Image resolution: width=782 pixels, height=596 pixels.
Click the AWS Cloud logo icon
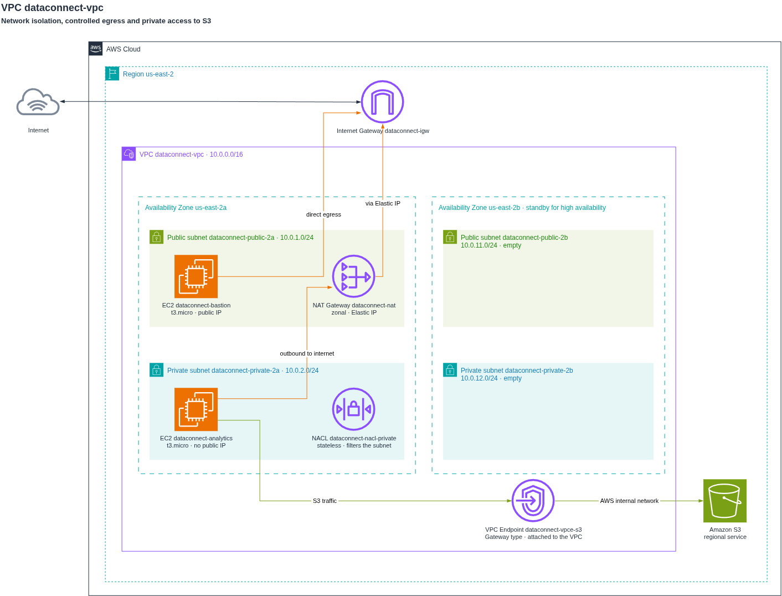tap(96, 49)
